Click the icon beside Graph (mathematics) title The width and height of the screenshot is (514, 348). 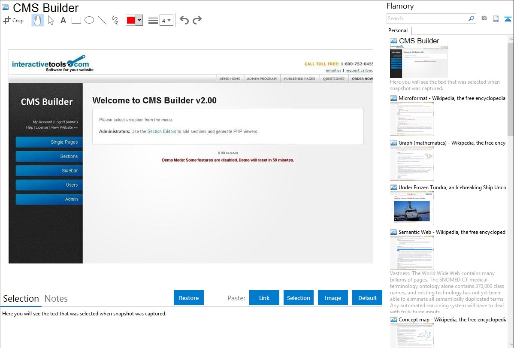tap(394, 143)
